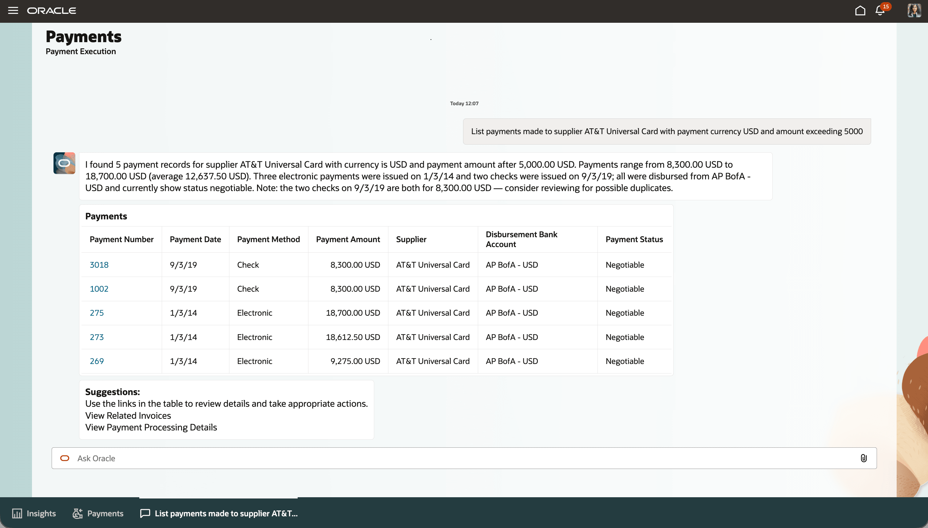Click the user query message bubble

coord(667,131)
